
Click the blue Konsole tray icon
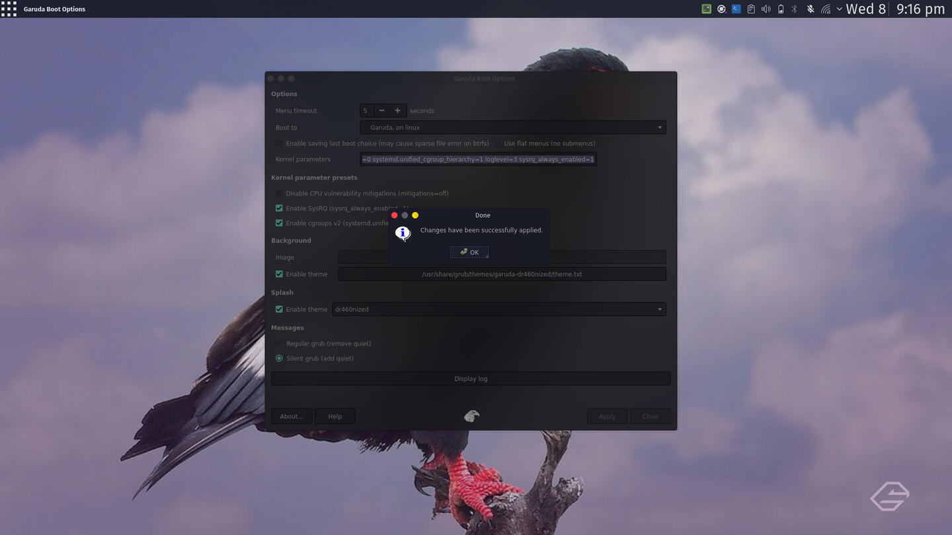pyautogui.click(x=736, y=9)
